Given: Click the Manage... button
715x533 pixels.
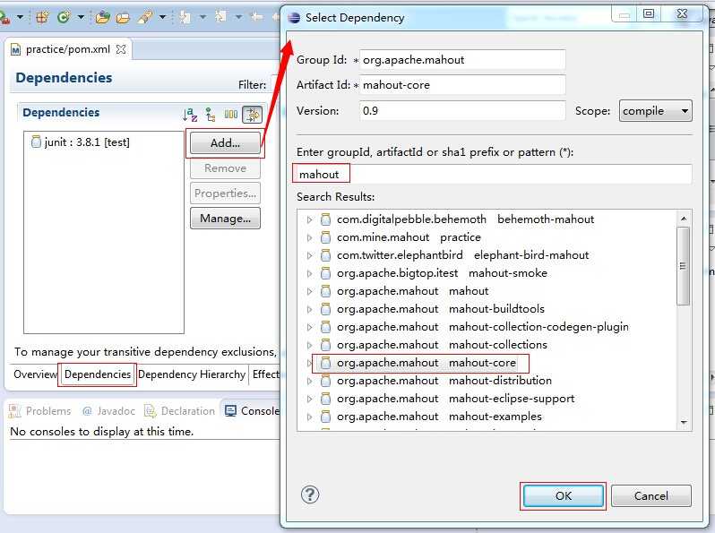Looking at the screenshot, I should (x=225, y=219).
